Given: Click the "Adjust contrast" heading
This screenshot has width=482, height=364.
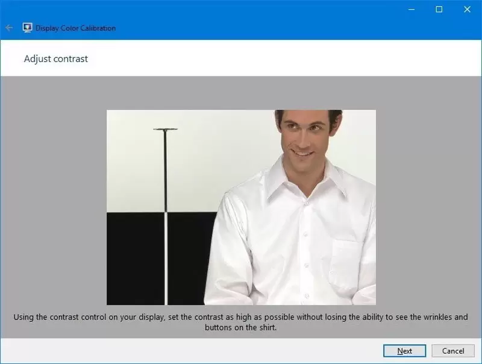Looking at the screenshot, I should [55, 59].
